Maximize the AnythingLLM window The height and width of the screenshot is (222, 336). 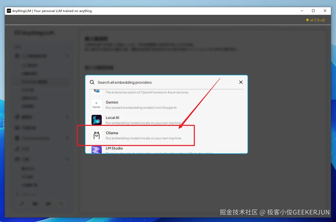pos(313,11)
